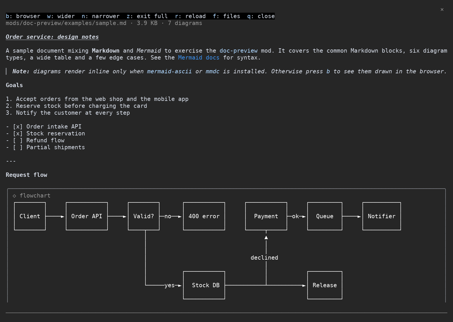
Task: Click the 'yes' edge label
Action: click(x=170, y=285)
